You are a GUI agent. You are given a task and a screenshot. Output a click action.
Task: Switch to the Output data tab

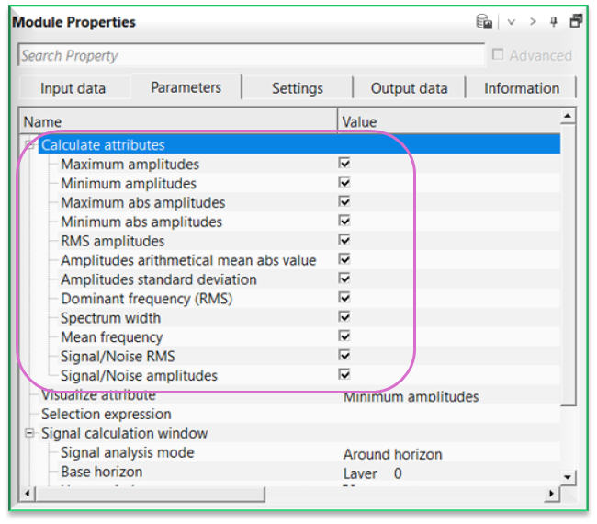pyautogui.click(x=410, y=88)
